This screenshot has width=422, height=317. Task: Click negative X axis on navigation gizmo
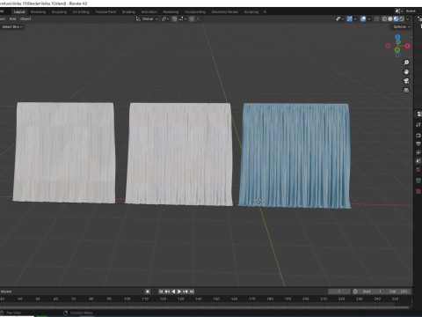[388, 46]
